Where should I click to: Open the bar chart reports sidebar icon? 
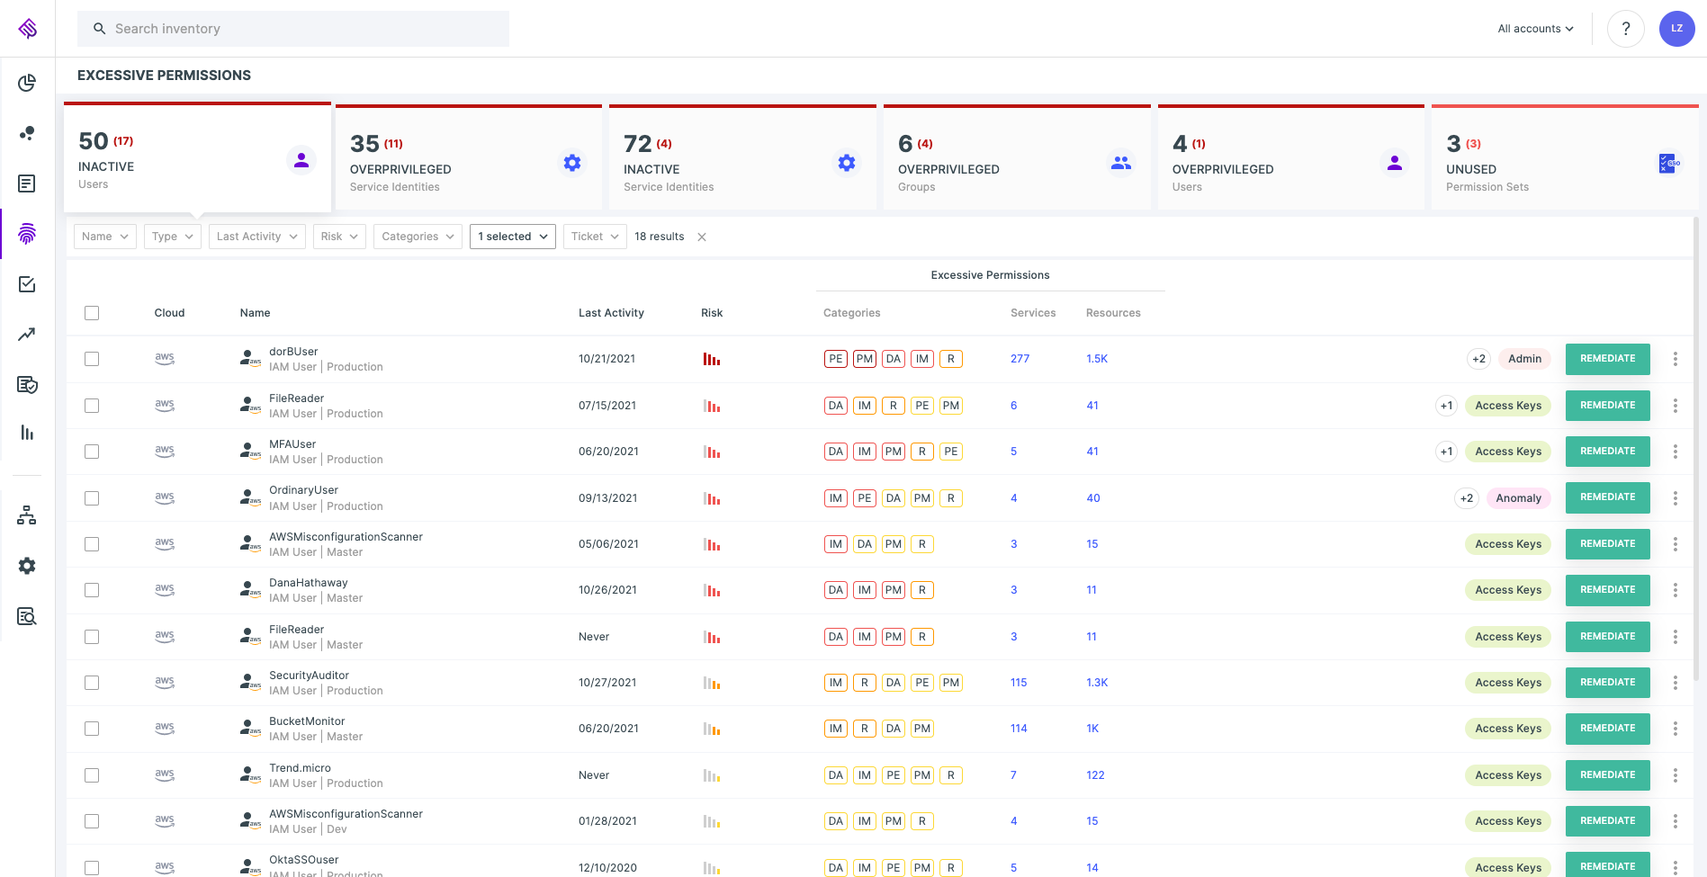(27, 433)
